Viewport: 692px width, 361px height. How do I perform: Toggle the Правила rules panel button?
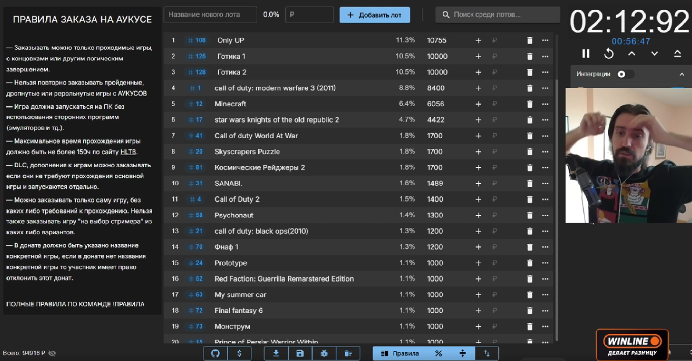coord(400,353)
